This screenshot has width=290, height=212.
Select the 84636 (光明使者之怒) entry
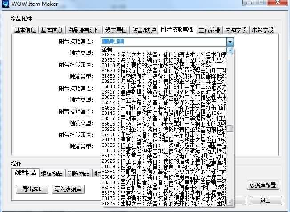coord(164,108)
